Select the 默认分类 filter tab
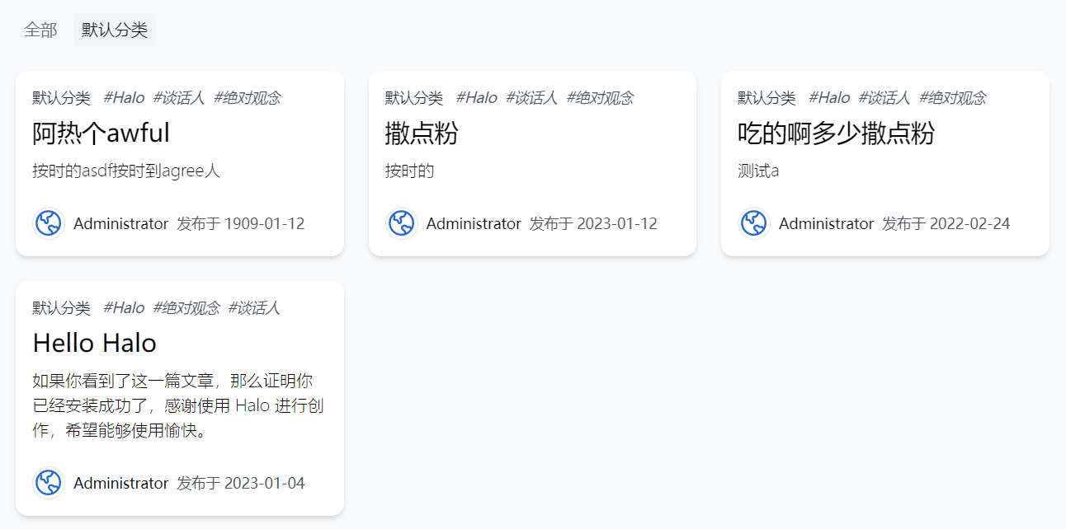1066x529 pixels. click(114, 29)
